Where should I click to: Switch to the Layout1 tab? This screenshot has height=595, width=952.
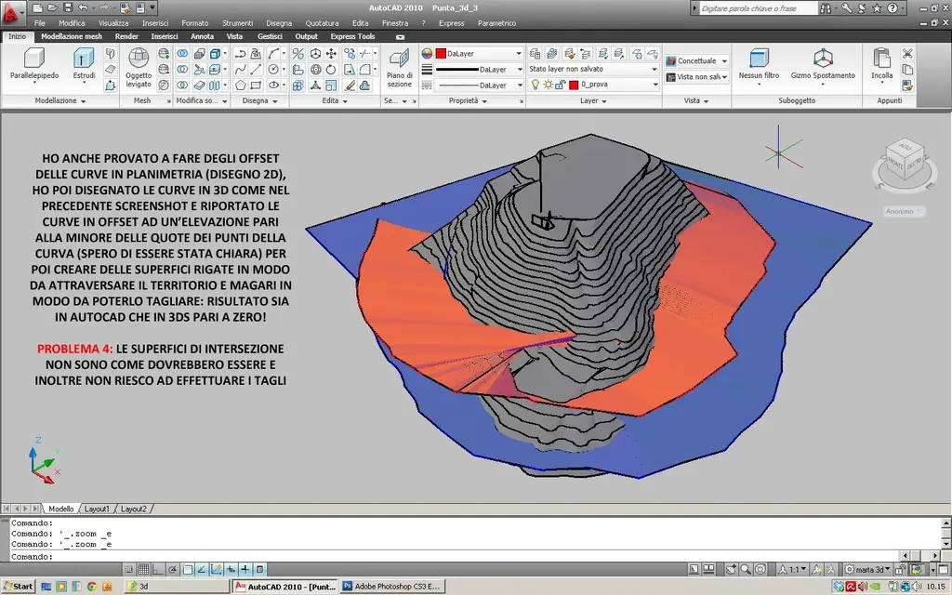tap(97, 509)
